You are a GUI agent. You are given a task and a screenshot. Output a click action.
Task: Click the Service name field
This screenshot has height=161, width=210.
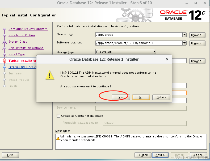click(141, 108)
